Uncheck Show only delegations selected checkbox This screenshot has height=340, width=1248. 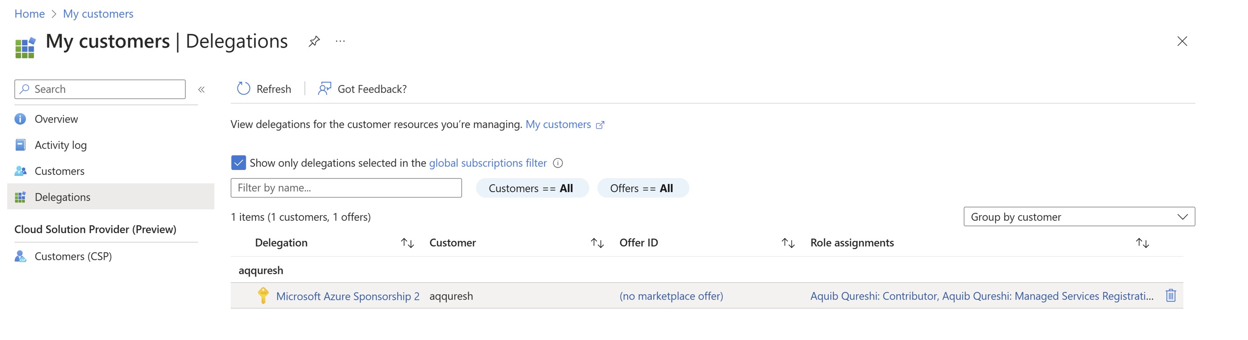tap(239, 163)
